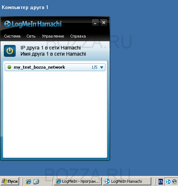Select LogMeIn Hamachi taskbar button
178x186 pixels.
127,181
